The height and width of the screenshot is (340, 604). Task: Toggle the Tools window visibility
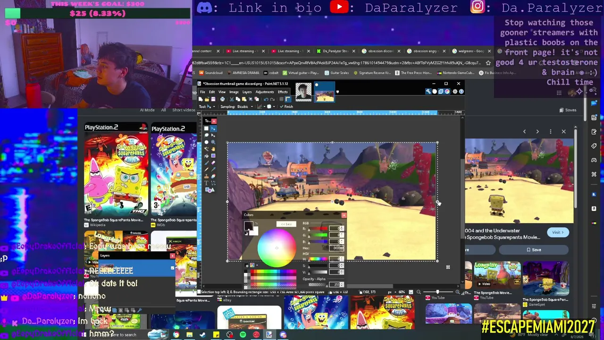pyautogui.click(x=428, y=92)
